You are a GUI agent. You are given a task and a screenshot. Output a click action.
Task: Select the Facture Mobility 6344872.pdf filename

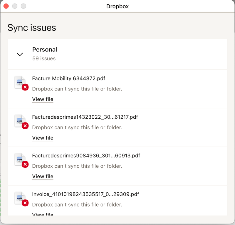coord(68,78)
